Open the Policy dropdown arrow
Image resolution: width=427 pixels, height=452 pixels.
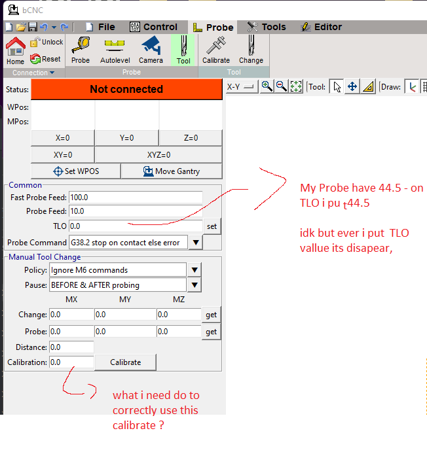click(195, 270)
